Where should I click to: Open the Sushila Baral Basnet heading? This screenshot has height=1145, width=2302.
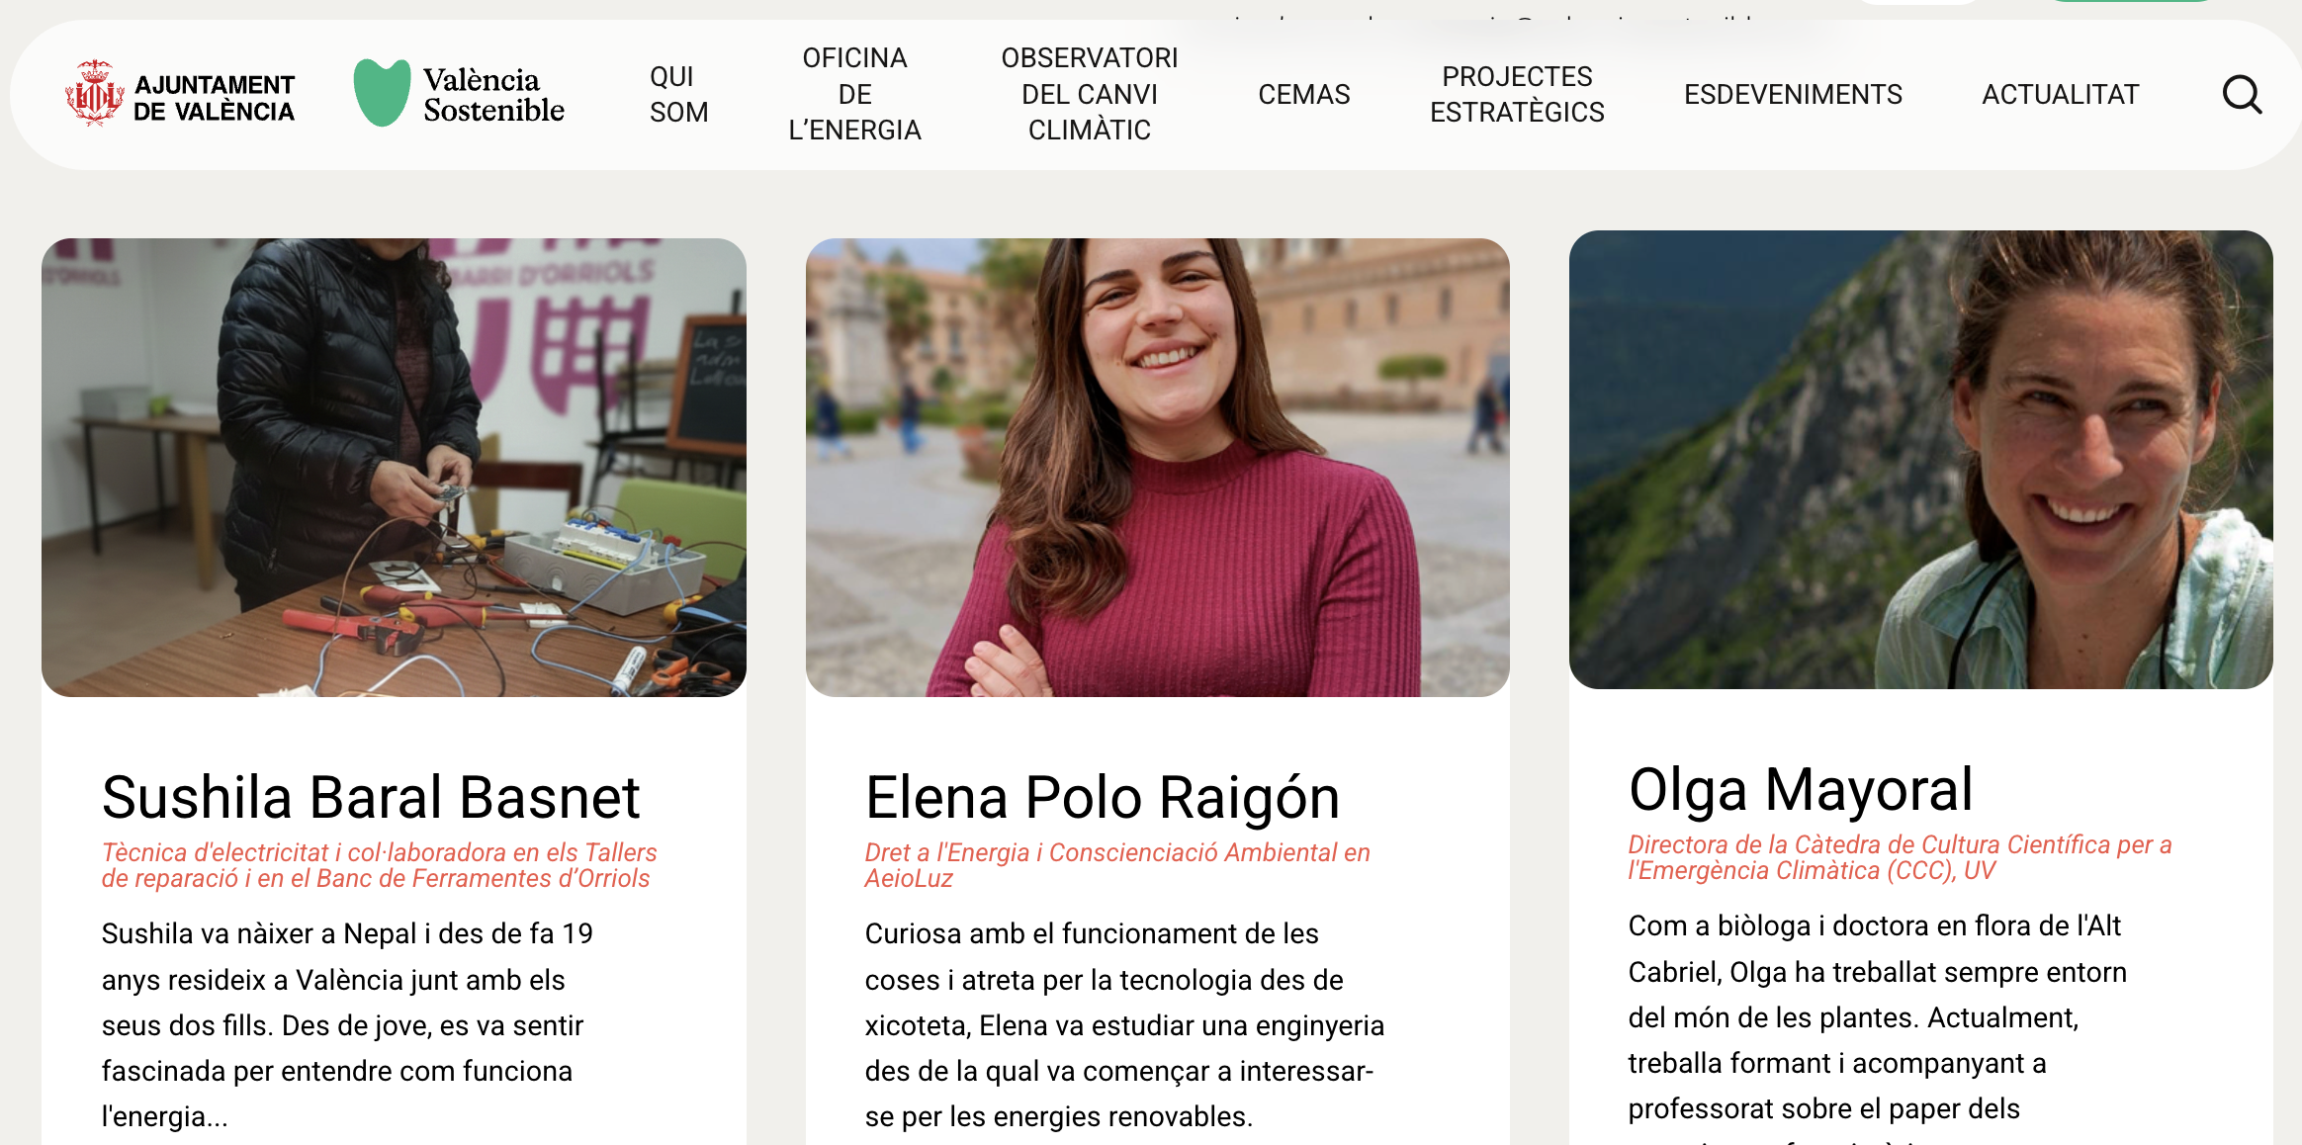tap(371, 797)
